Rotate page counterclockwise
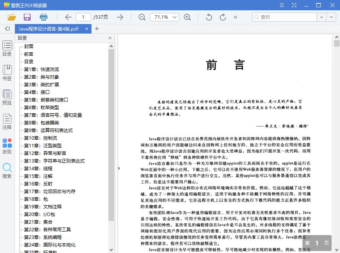Screen dimensions: 340x253 pyautogui.click(x=209, y=17)
